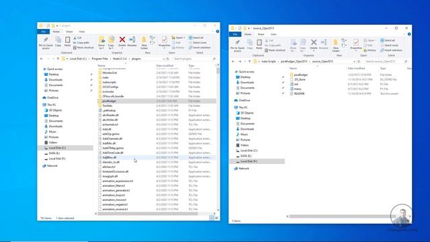The image size is (430, 242).
Task: Open the Open button dropdown in plugins window
Action: click(184, 38)
